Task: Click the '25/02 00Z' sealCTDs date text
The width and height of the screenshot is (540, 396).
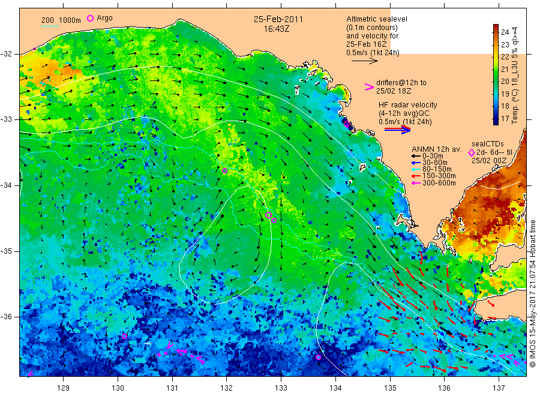Action: coord(488,161)
